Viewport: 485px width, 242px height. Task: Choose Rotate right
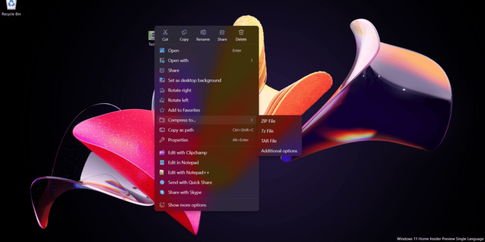coord(207,90)
